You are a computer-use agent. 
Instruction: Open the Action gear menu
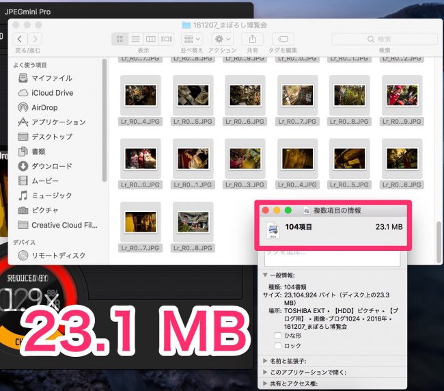223,39
